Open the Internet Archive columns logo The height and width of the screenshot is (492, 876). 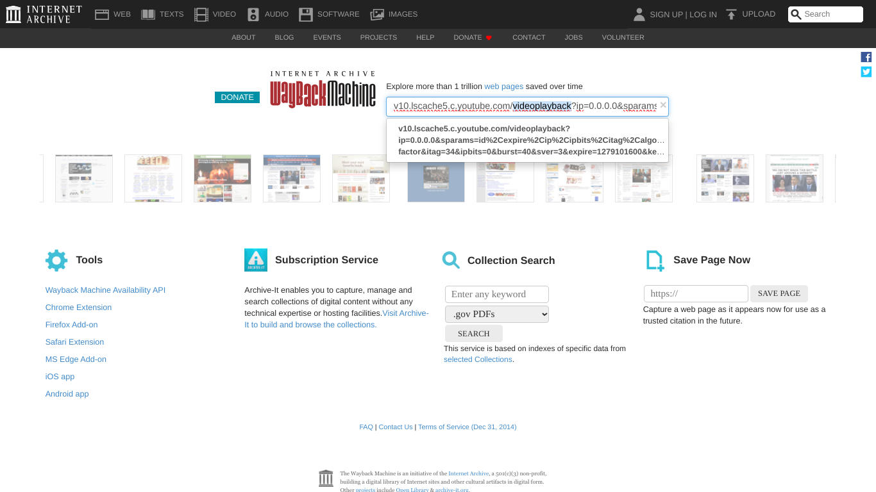coord(13,13)
